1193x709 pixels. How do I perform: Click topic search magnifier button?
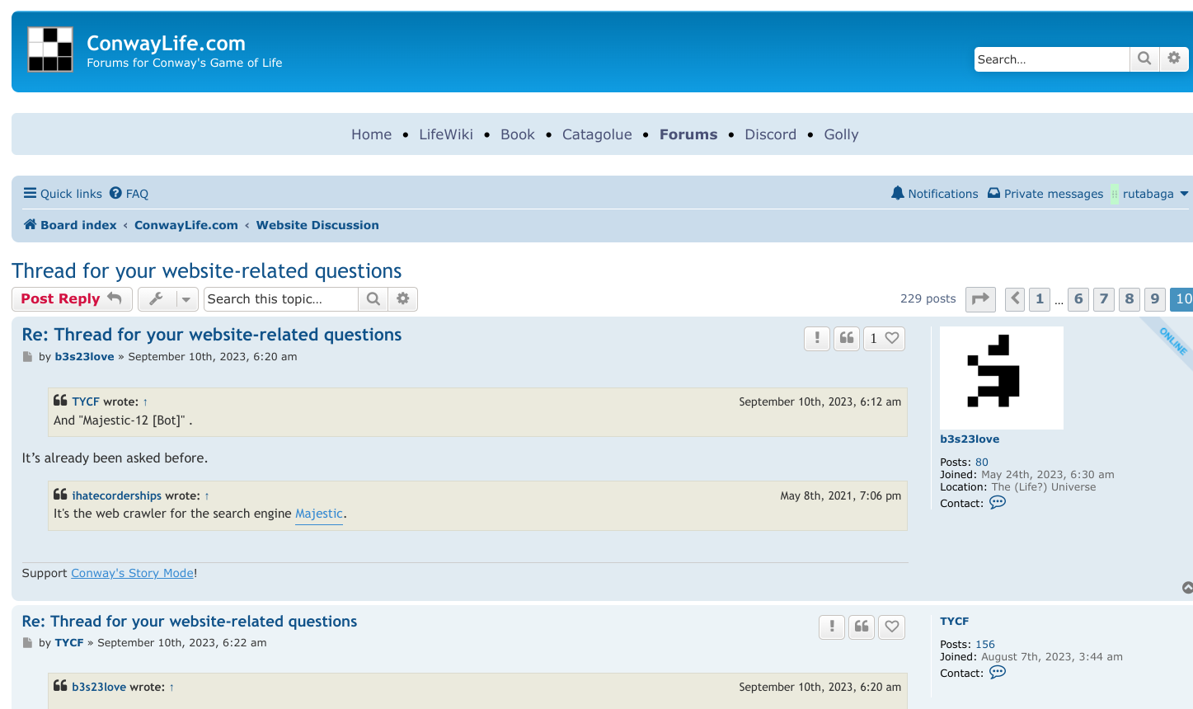point(373,299)
